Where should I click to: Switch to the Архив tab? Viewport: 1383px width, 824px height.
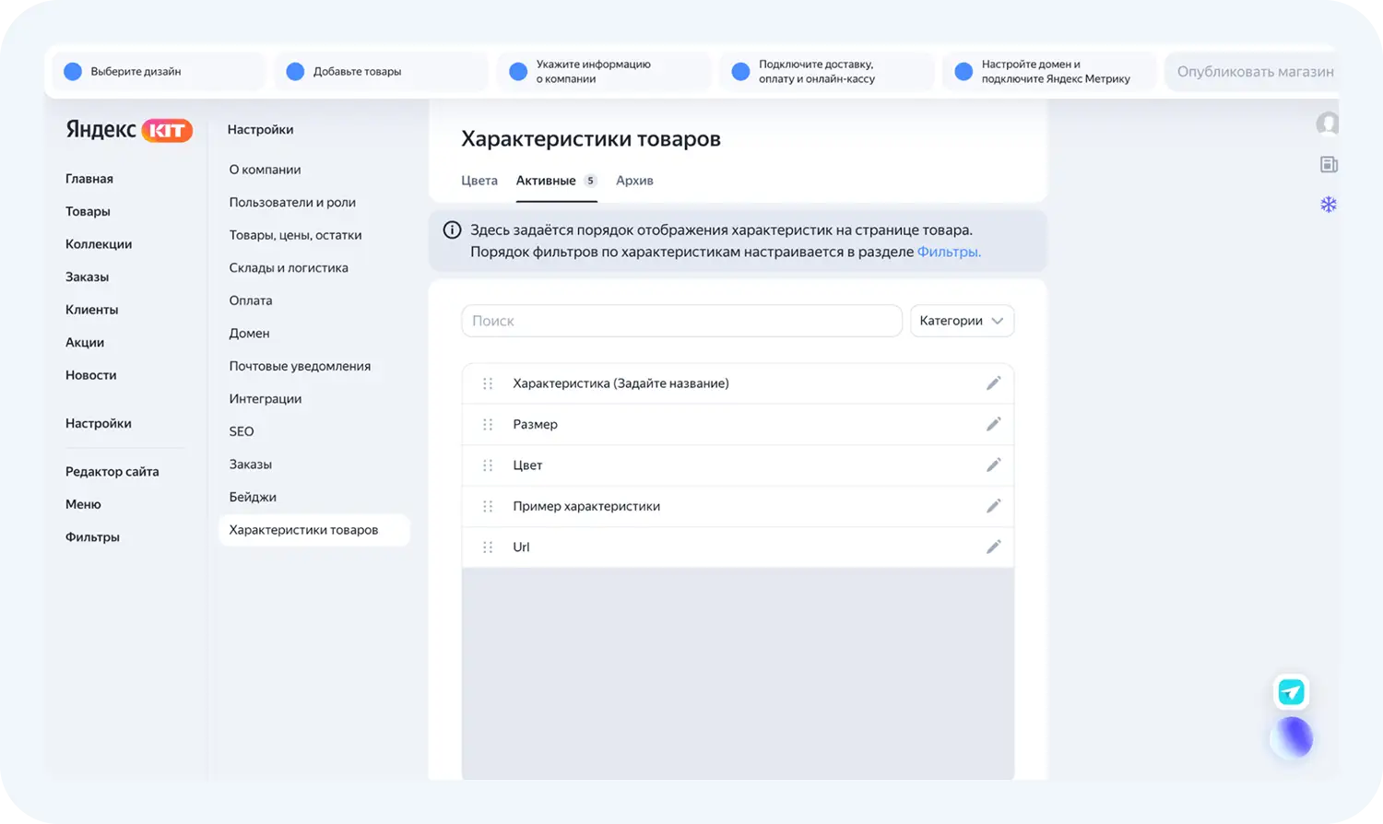[634, 181]
